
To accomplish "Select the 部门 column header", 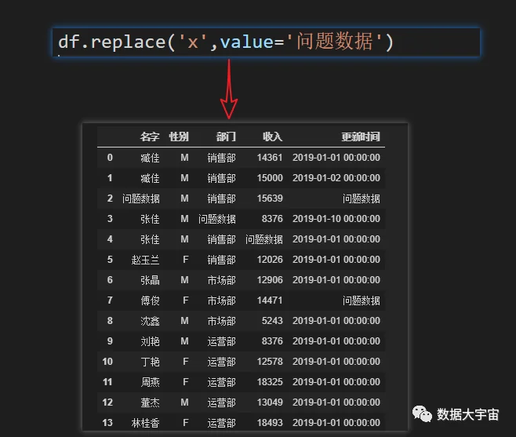I will [x=226, y=137].
